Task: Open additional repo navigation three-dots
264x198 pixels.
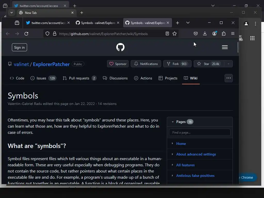Action: point(229,78)
